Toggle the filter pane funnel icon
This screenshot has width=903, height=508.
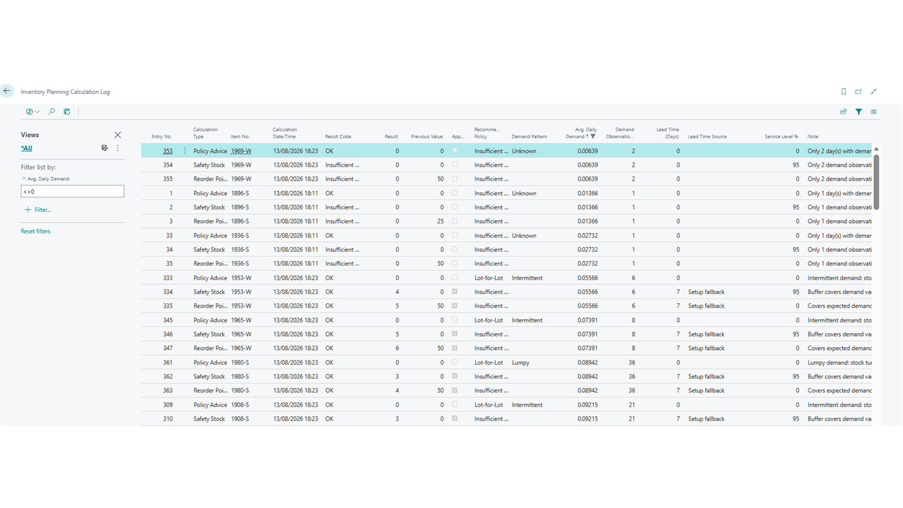click(859, 111)
